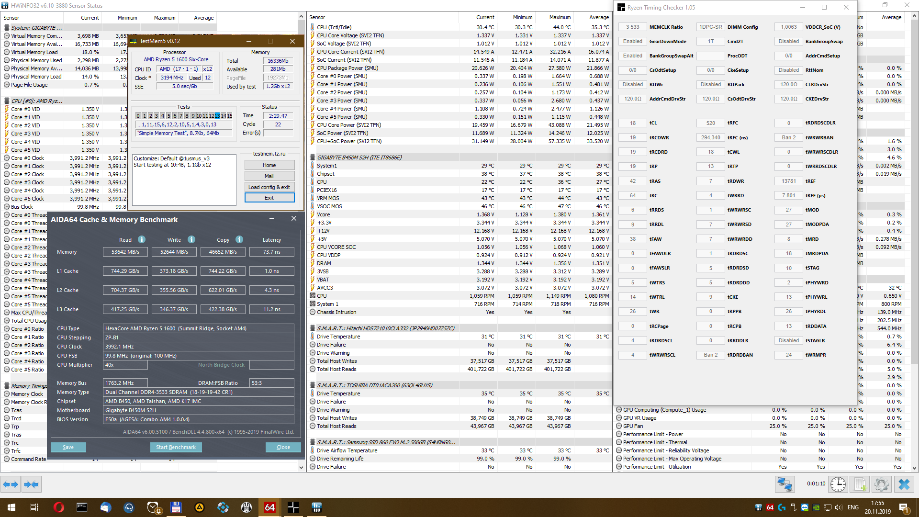Viewport: 919px width, 517px height.
Task: Select the Hitachi S.M.A.R.T. sensor group header
Action: pos(385,328)
